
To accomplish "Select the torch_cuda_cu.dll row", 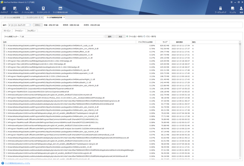I will tap(121, 46).
